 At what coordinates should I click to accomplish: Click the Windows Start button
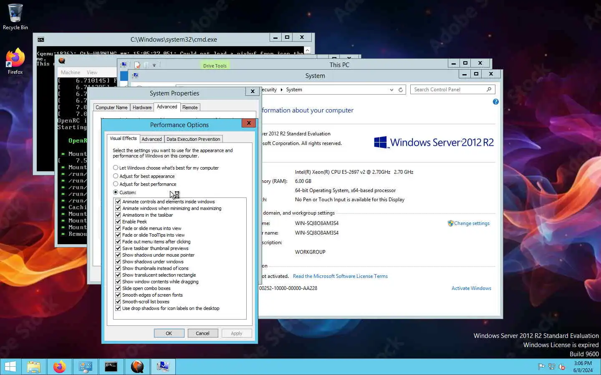(x=10, y=367)
